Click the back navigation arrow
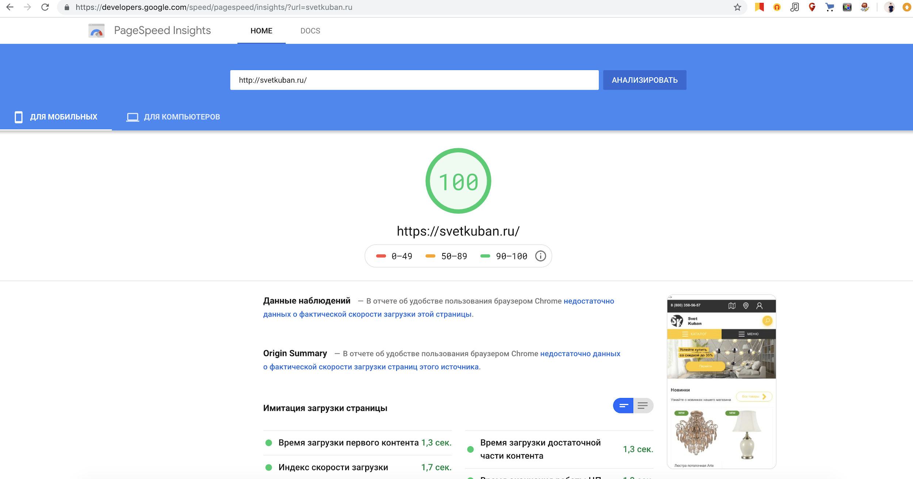This screenshot has height=479, width=913. tap(10, 7)
